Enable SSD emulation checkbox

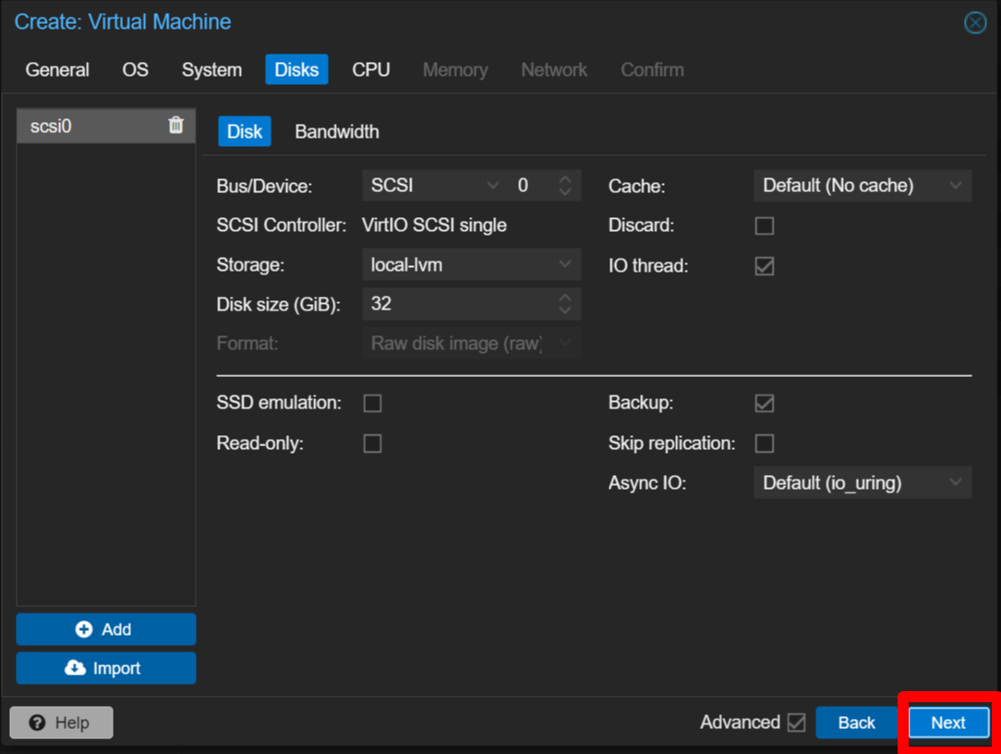372,403
